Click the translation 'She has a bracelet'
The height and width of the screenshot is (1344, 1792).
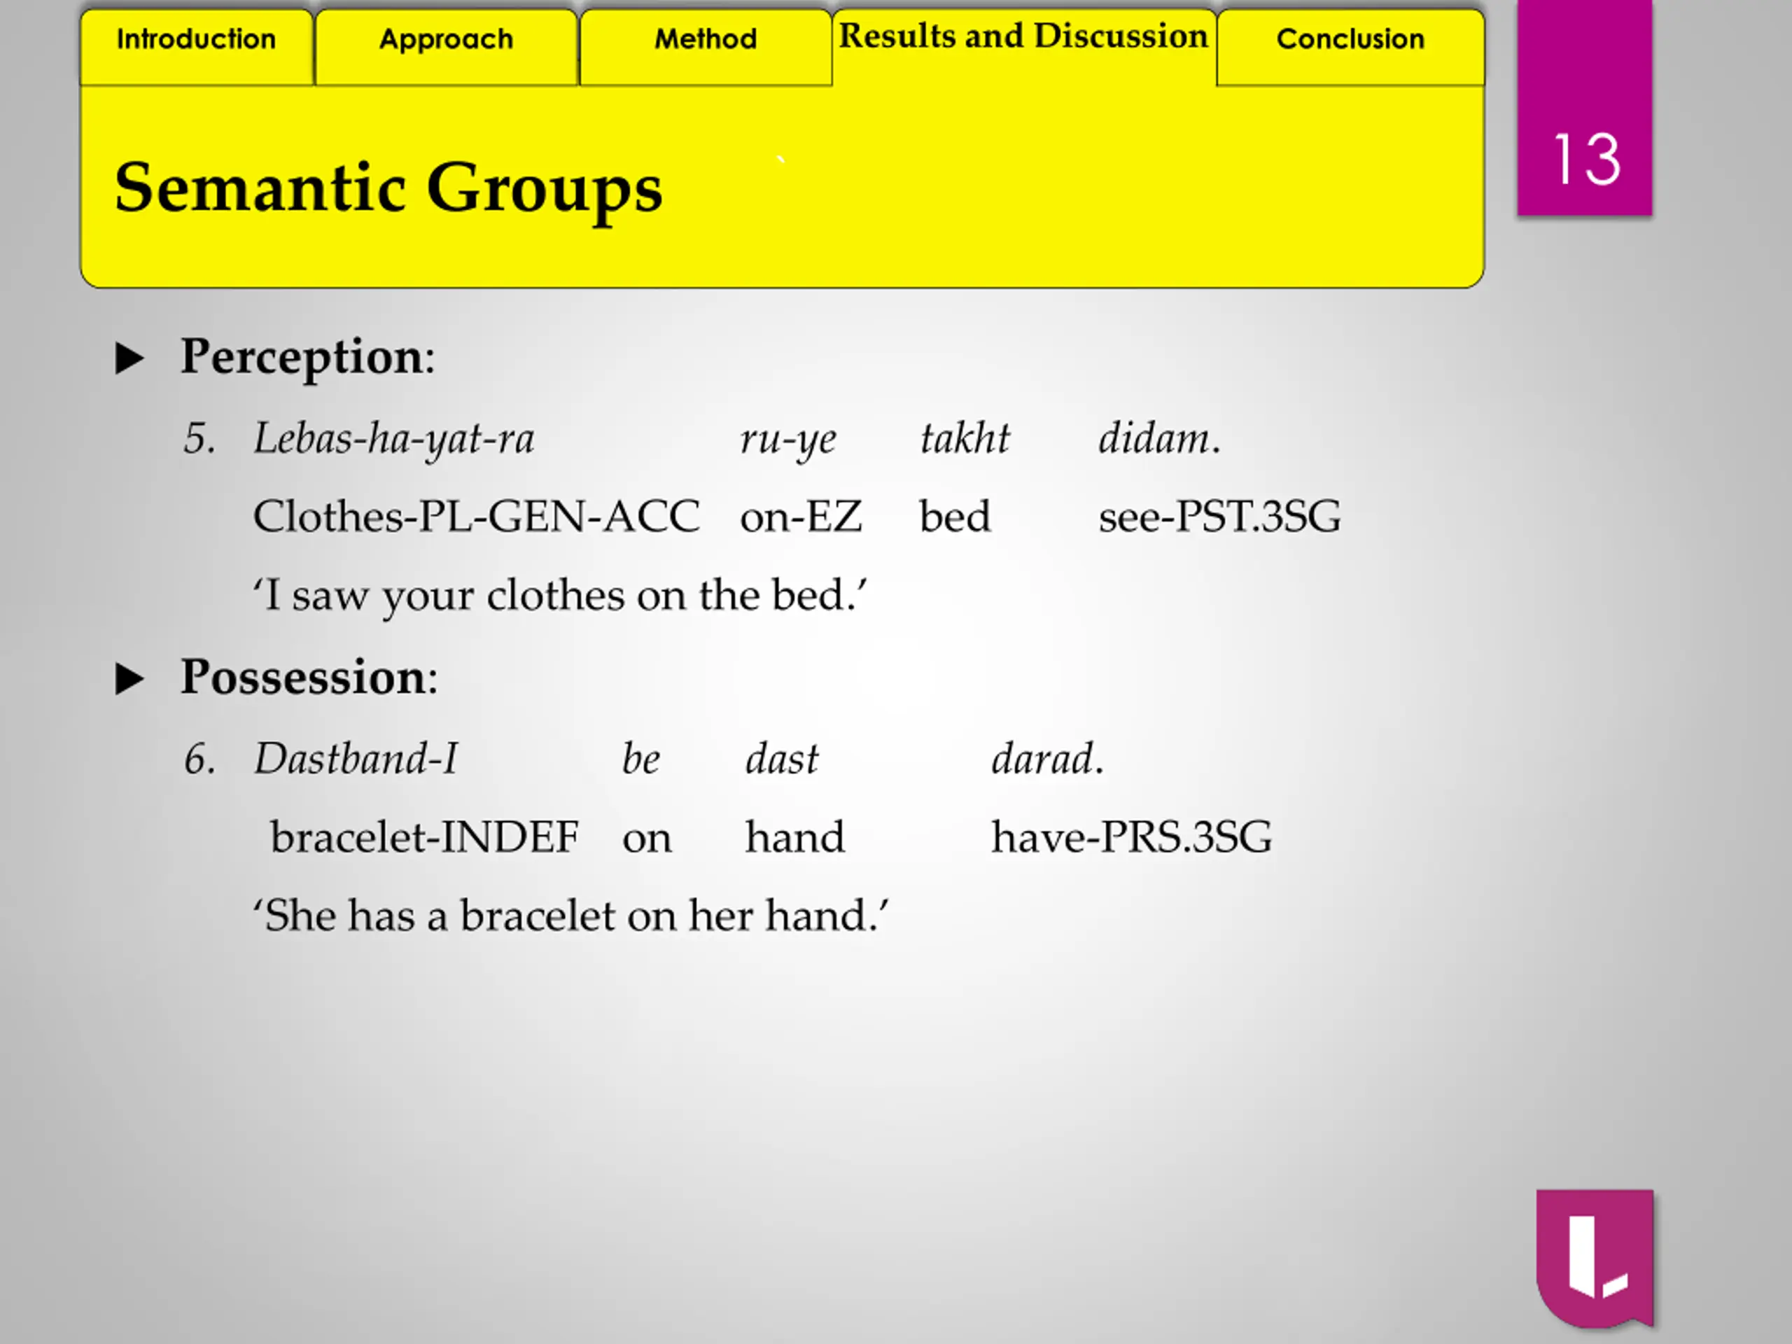570,916
